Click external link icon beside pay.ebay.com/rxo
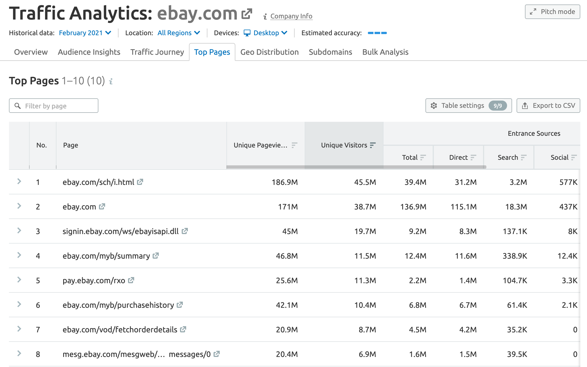The image size is (587, 367). click(131, 280)
